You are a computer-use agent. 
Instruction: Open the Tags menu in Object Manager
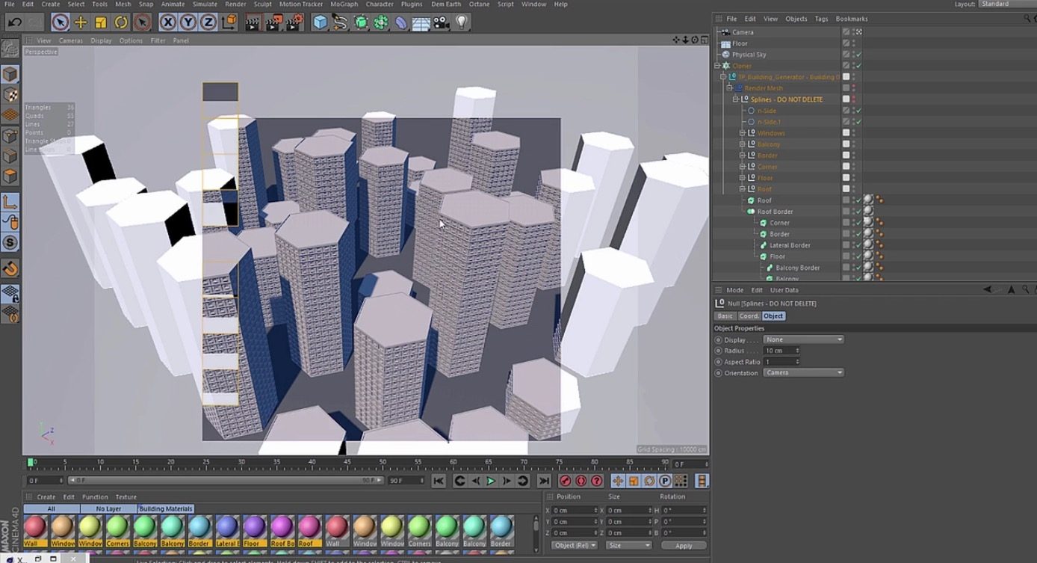pos(821,19)
